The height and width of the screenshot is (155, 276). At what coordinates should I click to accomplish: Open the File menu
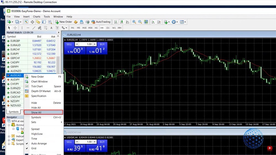tap(9, 17)
